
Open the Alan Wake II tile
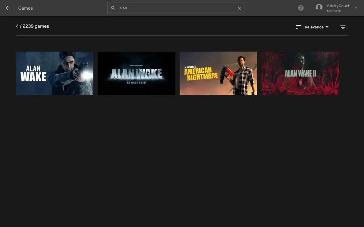pyautogui.click(x=300, y=73)
